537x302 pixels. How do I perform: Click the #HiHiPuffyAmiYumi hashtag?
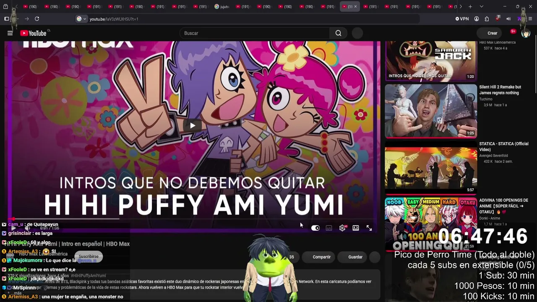tap(89, 276)
